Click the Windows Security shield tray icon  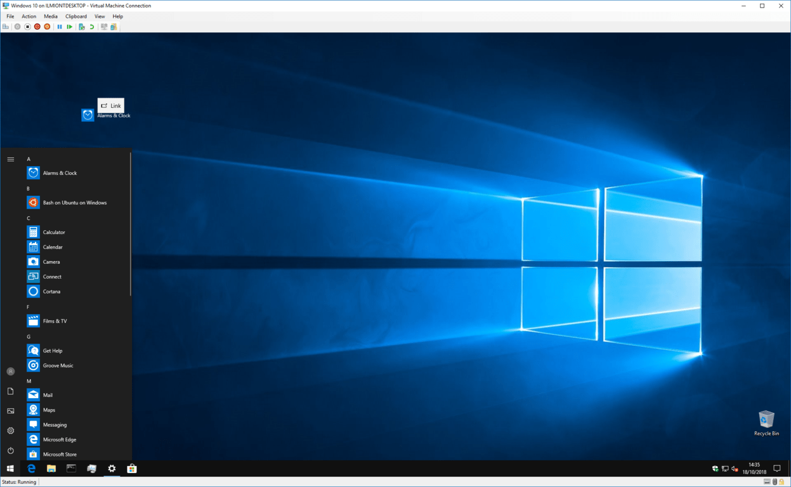pyautogui.click(x=716, y=469)
